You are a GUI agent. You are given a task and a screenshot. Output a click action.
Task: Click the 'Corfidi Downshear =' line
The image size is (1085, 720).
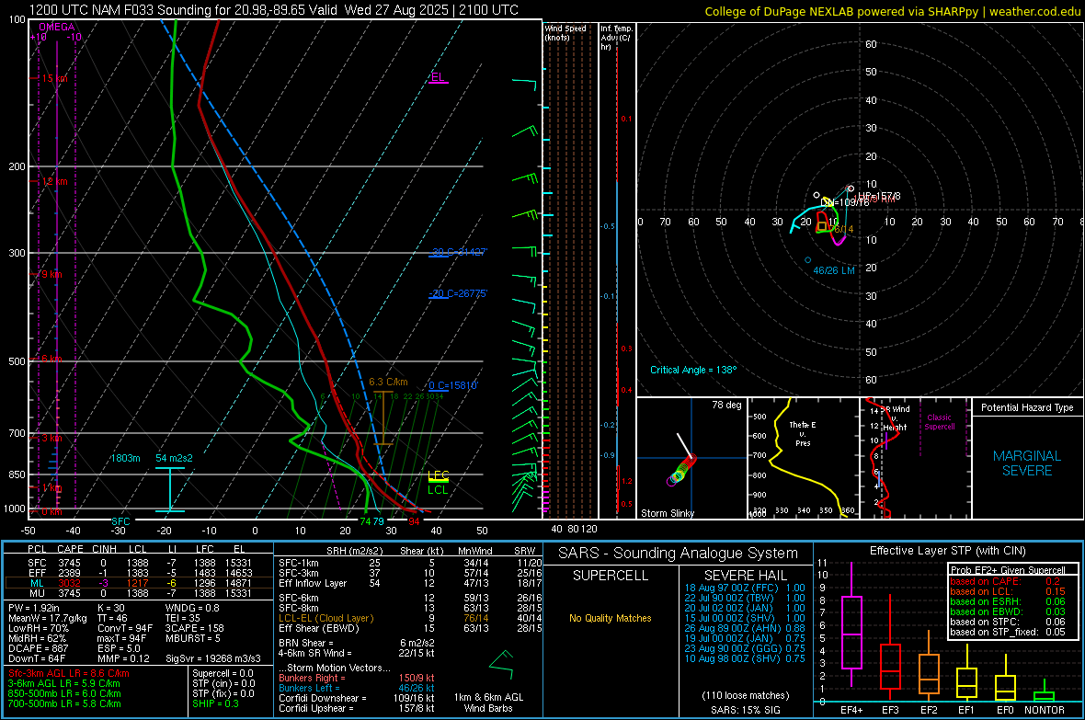[357, 698]
